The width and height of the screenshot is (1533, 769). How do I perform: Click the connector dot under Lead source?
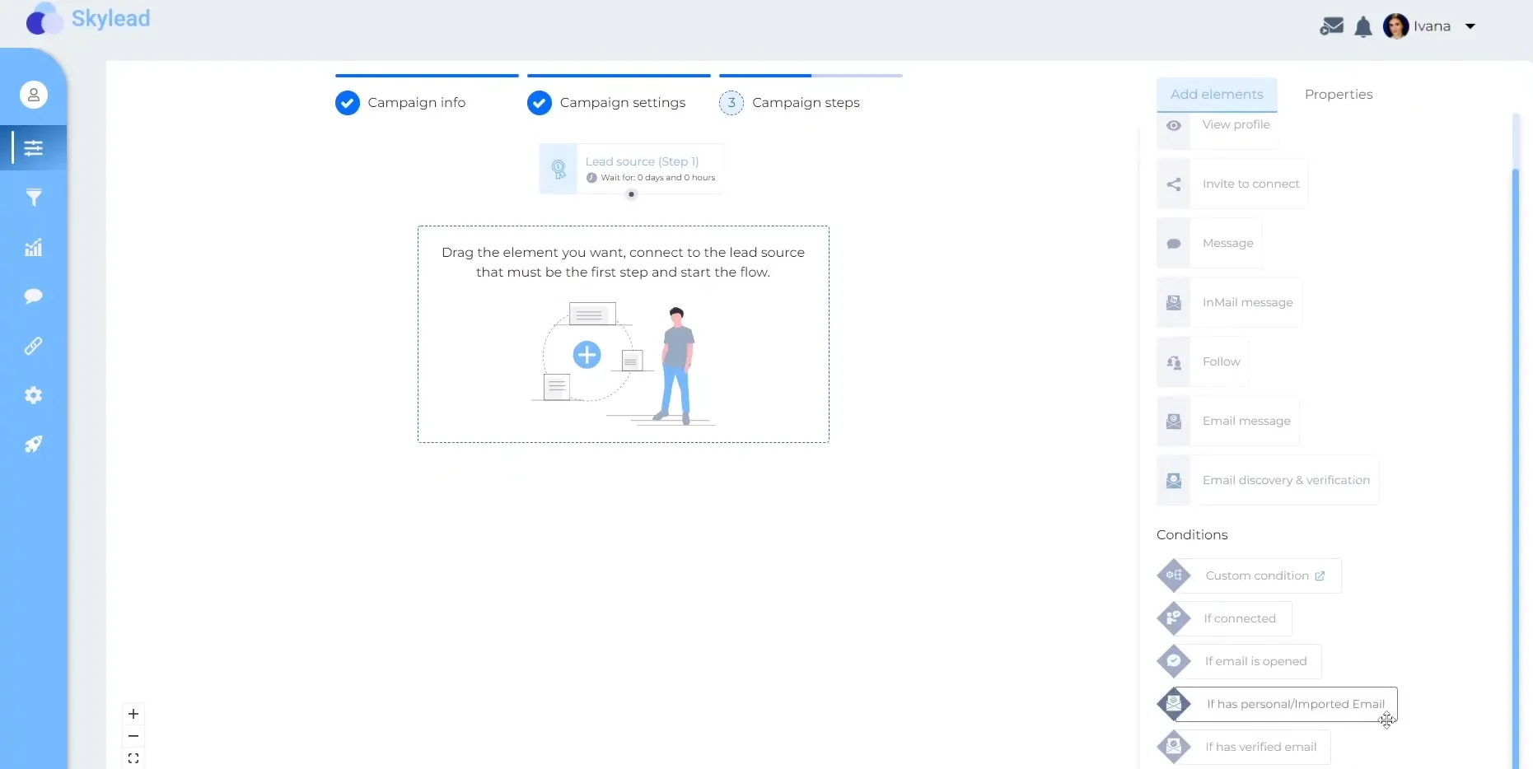point(631,195)
